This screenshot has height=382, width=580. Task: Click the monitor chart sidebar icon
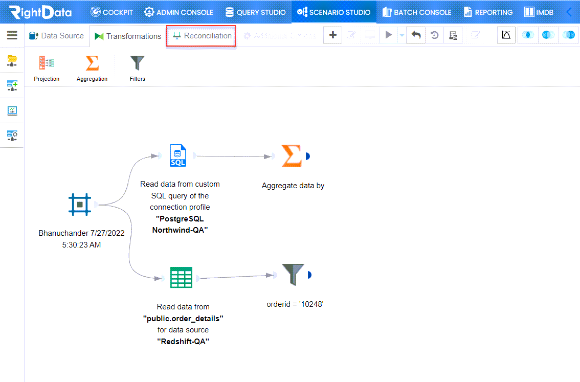[12, 110]
